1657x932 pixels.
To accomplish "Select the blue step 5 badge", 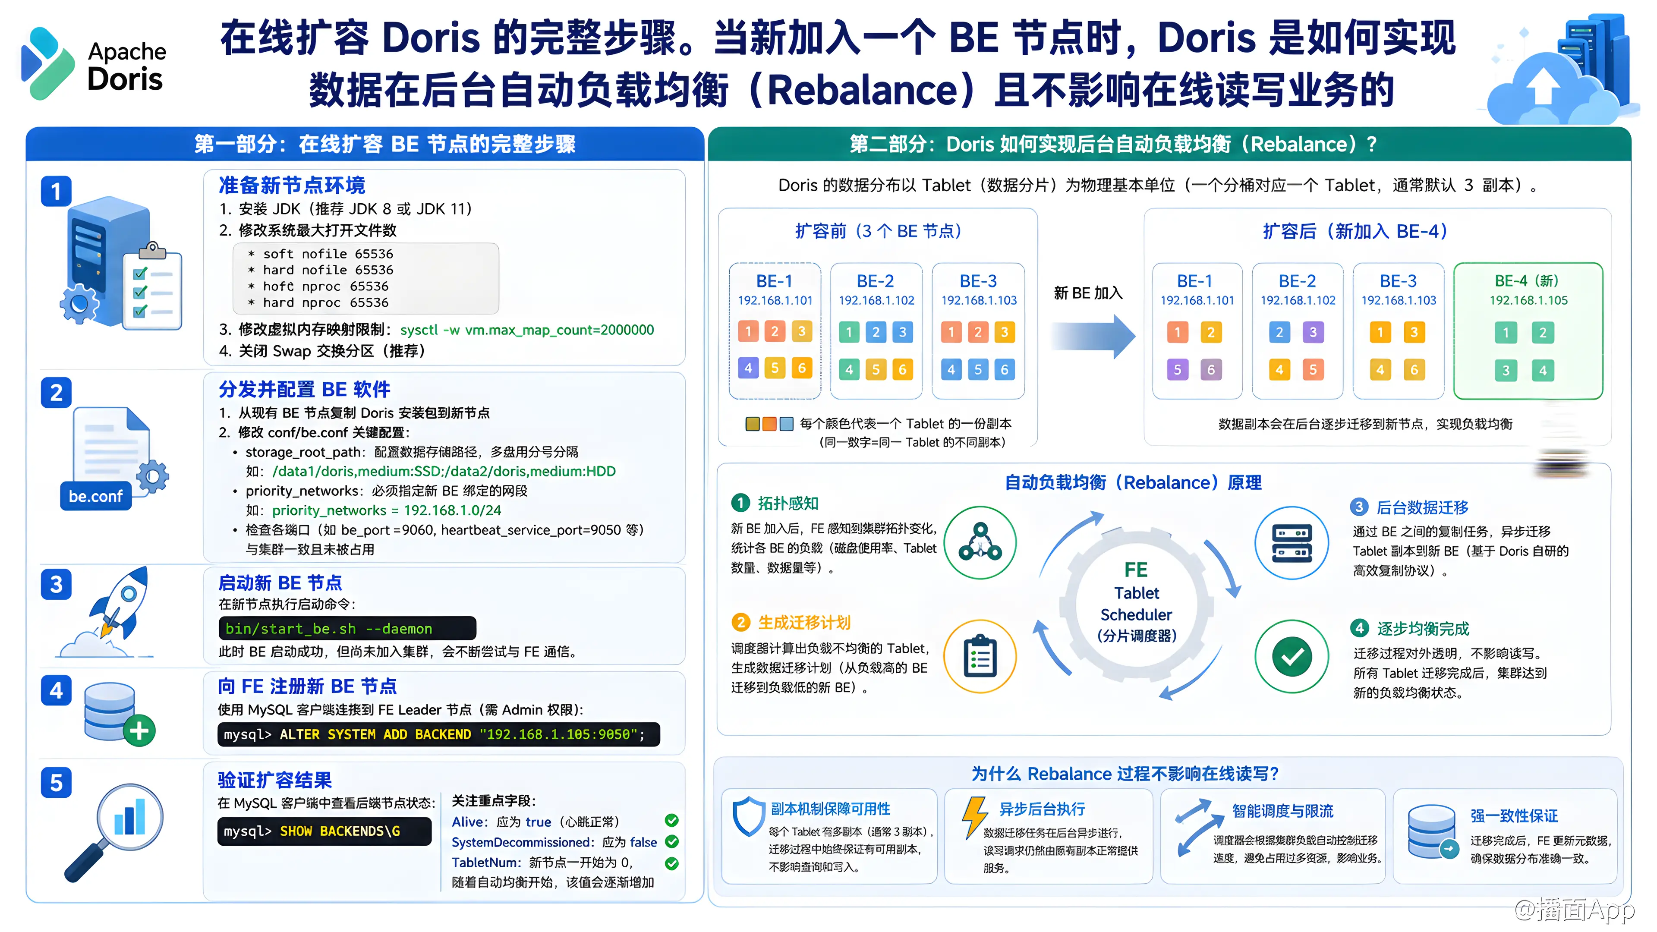I will 56,783.
